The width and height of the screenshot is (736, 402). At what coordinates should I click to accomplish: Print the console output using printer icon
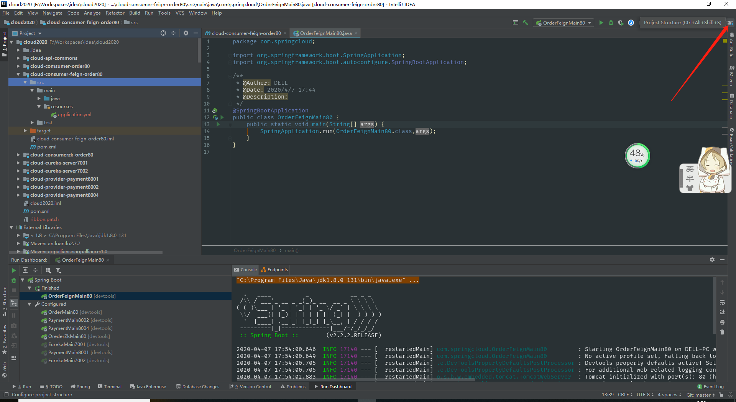pyautogui.click(x=722, y=322)
